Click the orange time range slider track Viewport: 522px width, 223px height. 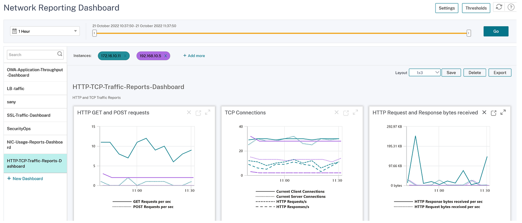tap(282, 33)
